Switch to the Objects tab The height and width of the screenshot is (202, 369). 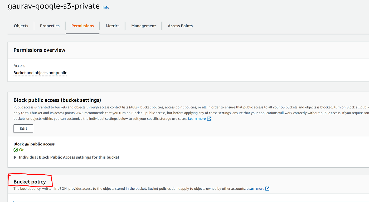tap(21, 26)
